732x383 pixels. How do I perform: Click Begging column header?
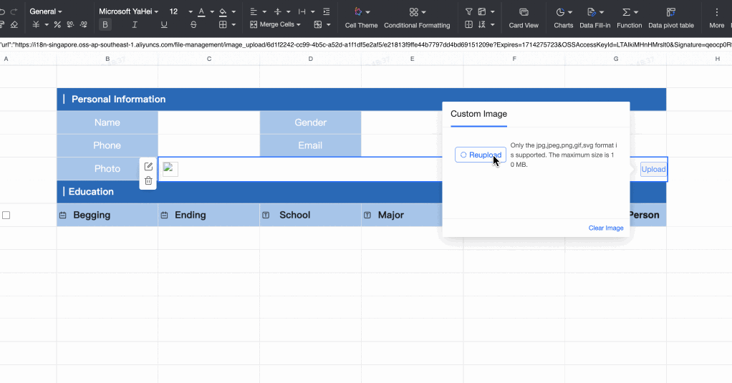tap(107, 215)
